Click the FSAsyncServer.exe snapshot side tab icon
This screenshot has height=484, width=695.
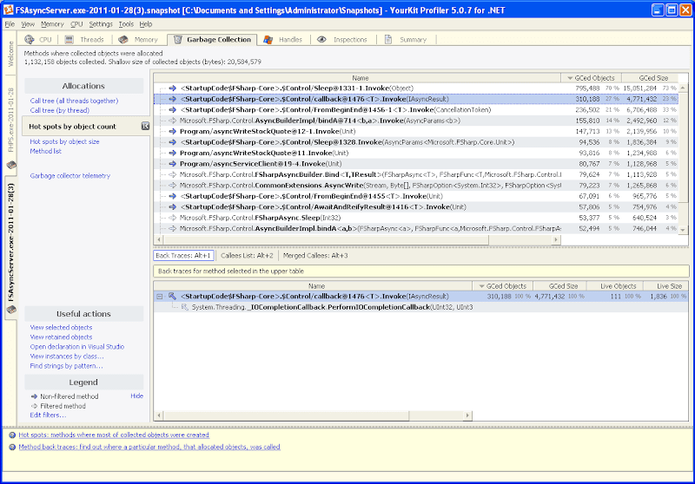(11, 310)
